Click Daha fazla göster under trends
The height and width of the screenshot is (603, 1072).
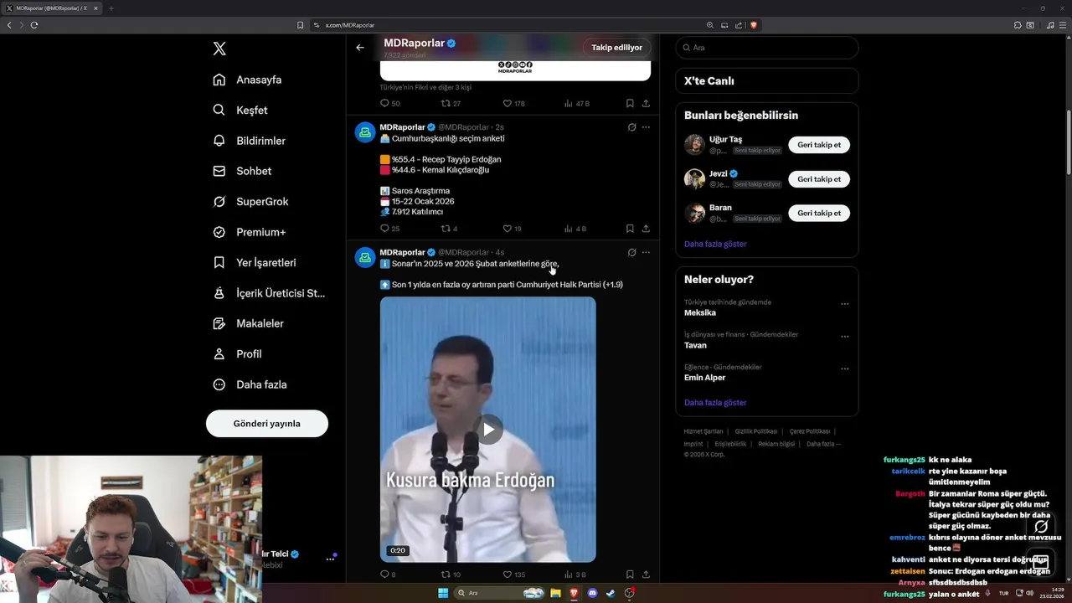pos(715,403)
